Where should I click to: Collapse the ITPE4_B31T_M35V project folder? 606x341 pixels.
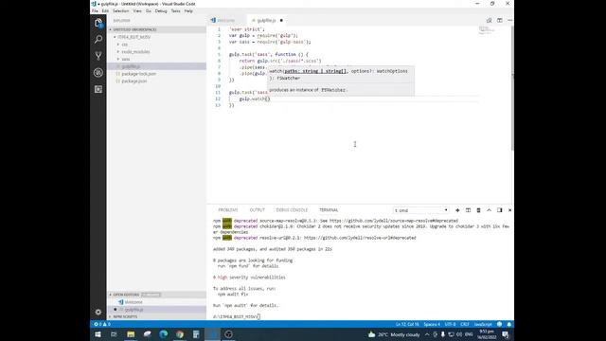click(134, 37)
